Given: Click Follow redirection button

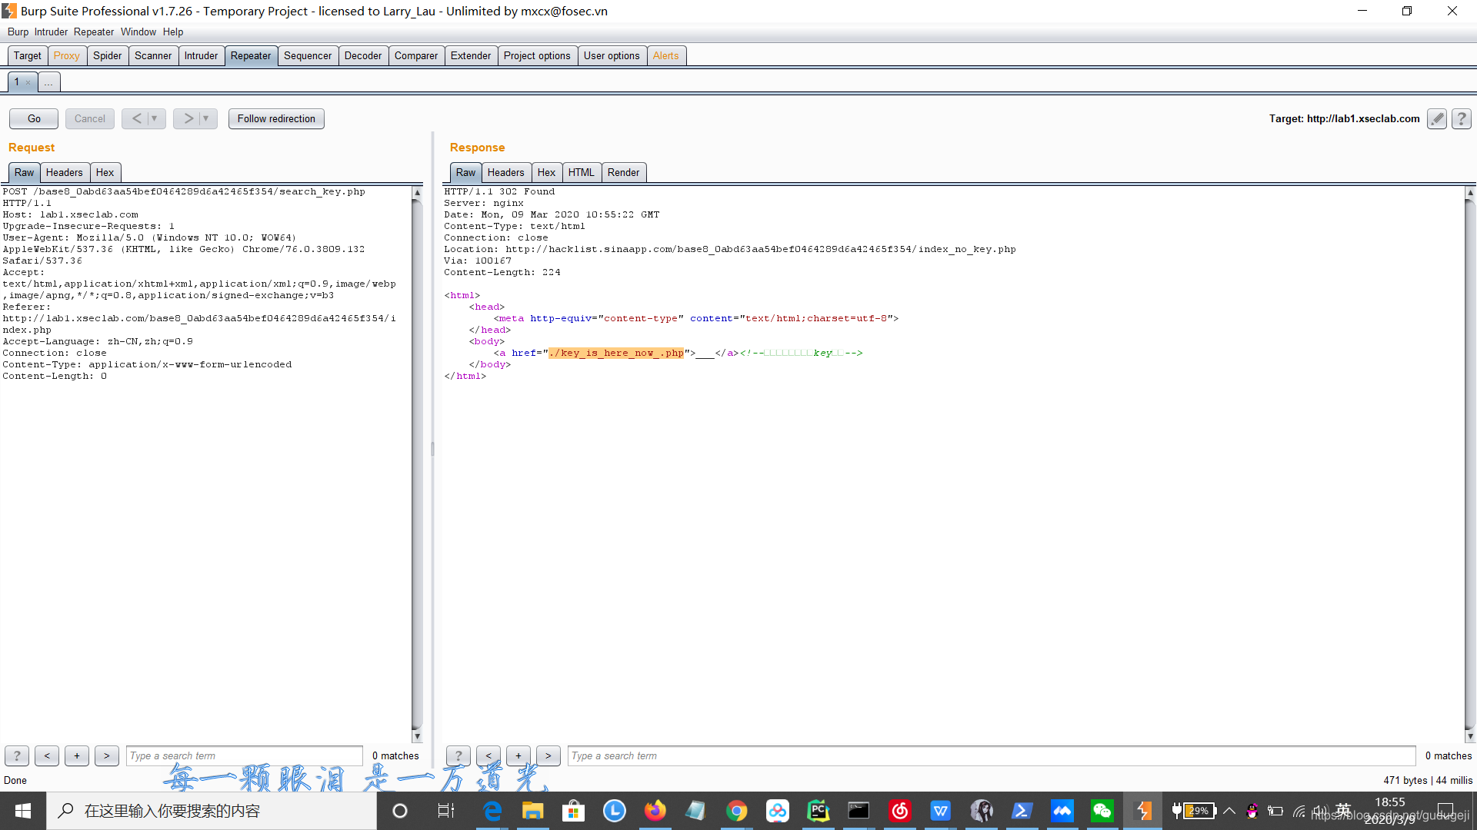Looking at the screenshot, I should tap(276, 118).
